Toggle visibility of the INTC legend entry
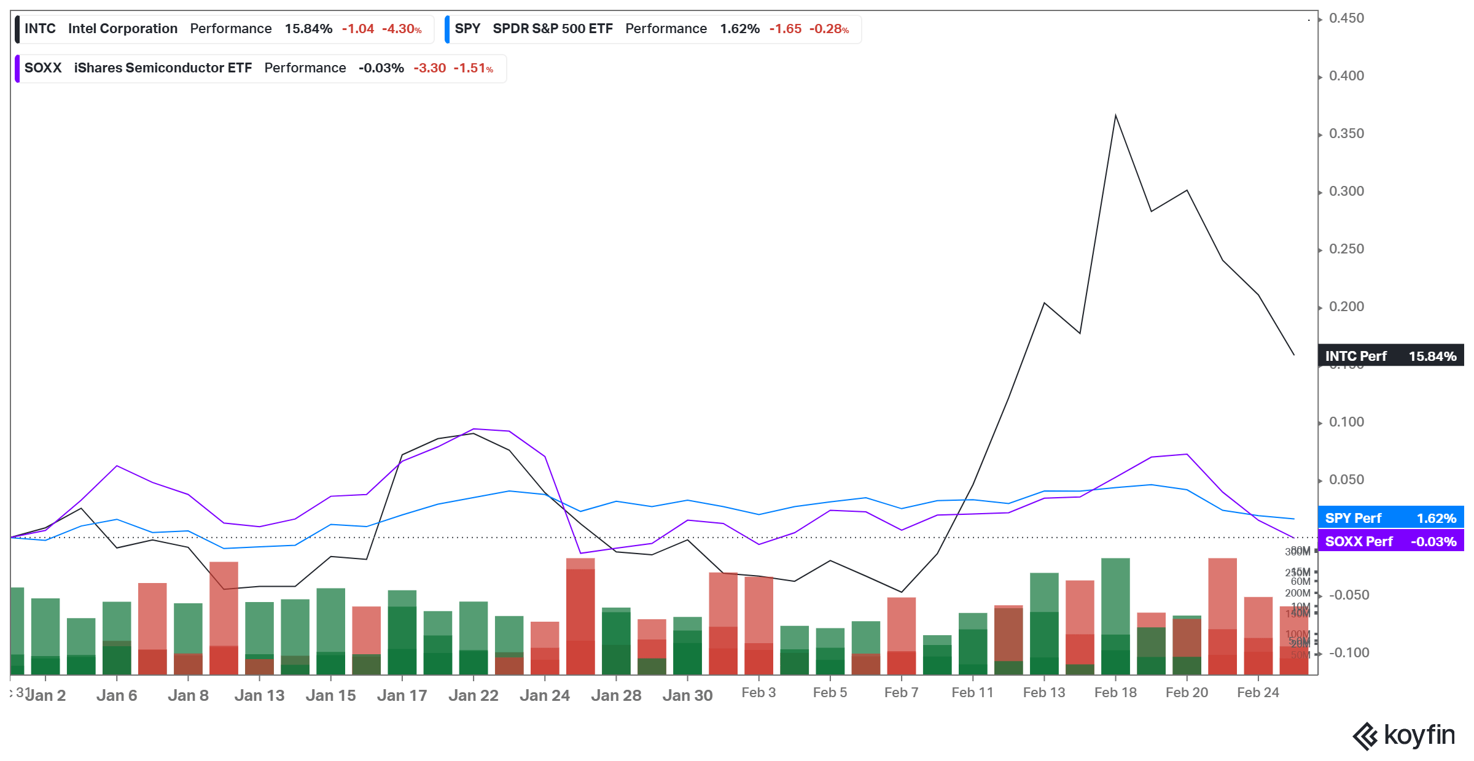 coord(17,28)
